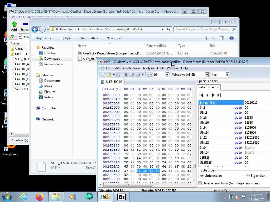Click the Explorer help question mark icon
The height and width of the screenshot is (202, 270).
pos(232,38)
